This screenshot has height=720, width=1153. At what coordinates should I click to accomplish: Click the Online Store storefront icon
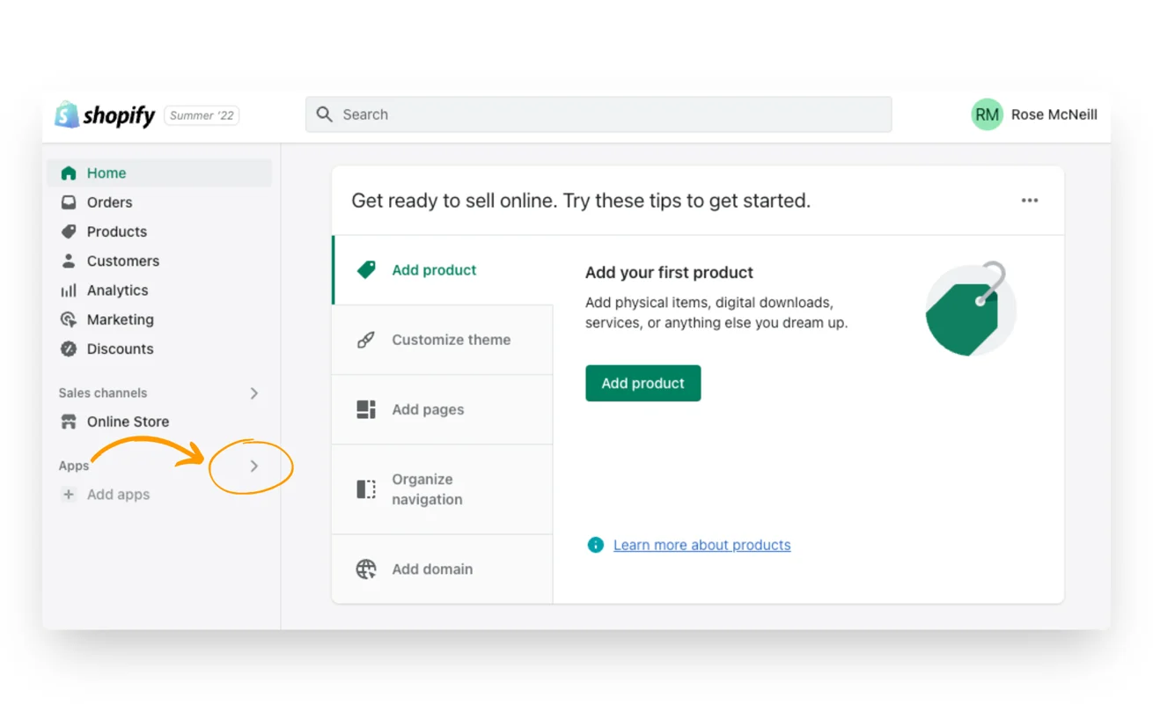pos(69,422)
